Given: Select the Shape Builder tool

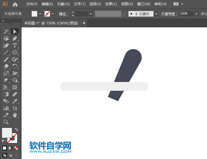Looking at the screenshot, I should point(15,80).
